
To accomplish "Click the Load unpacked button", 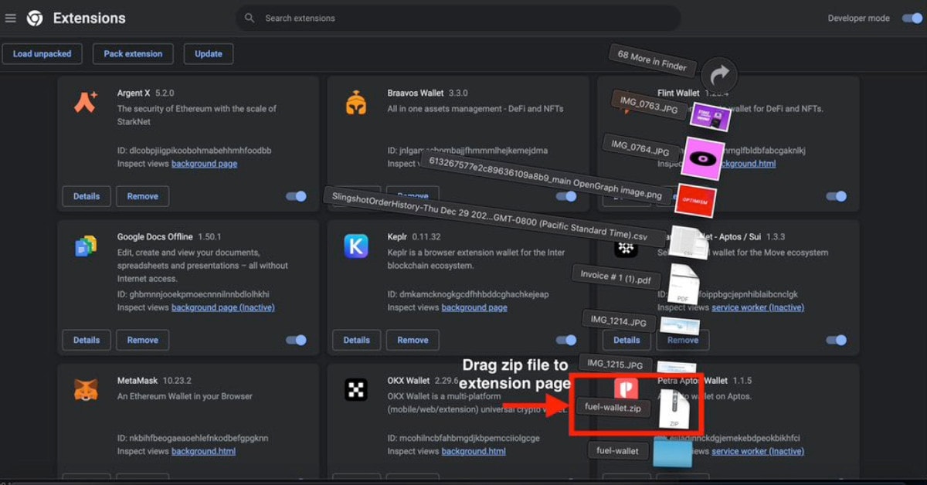I will (42, 54).
